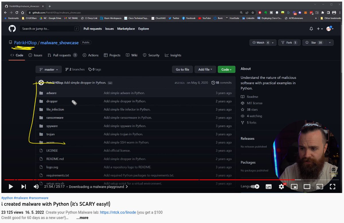
Task: Switch to miniplayer mode
Action: [294, 187]
